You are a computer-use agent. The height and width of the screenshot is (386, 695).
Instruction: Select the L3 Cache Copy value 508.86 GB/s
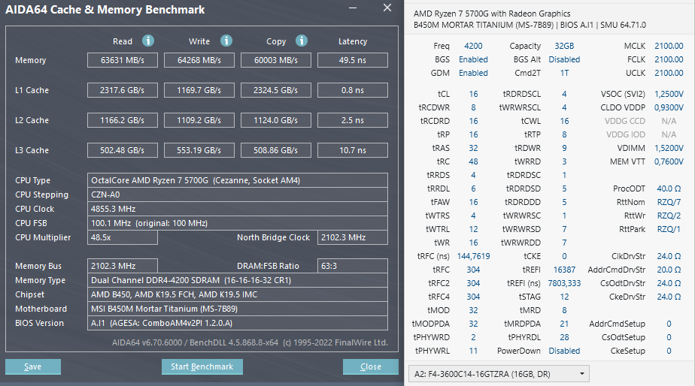click(x=276, y=150)
